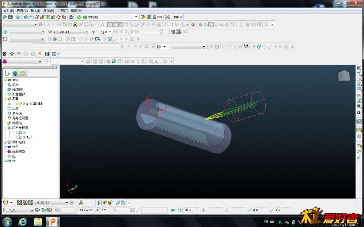
Task: Select NC程序 in the explorer tree
Action: click(x=17, y=90)
